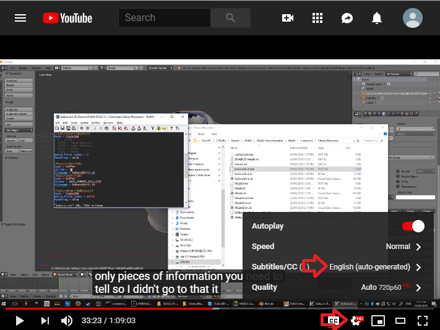Open the Help menu in the GVIM window
The height and width of the screenshot is (330, 440).
tap(119, 123)
